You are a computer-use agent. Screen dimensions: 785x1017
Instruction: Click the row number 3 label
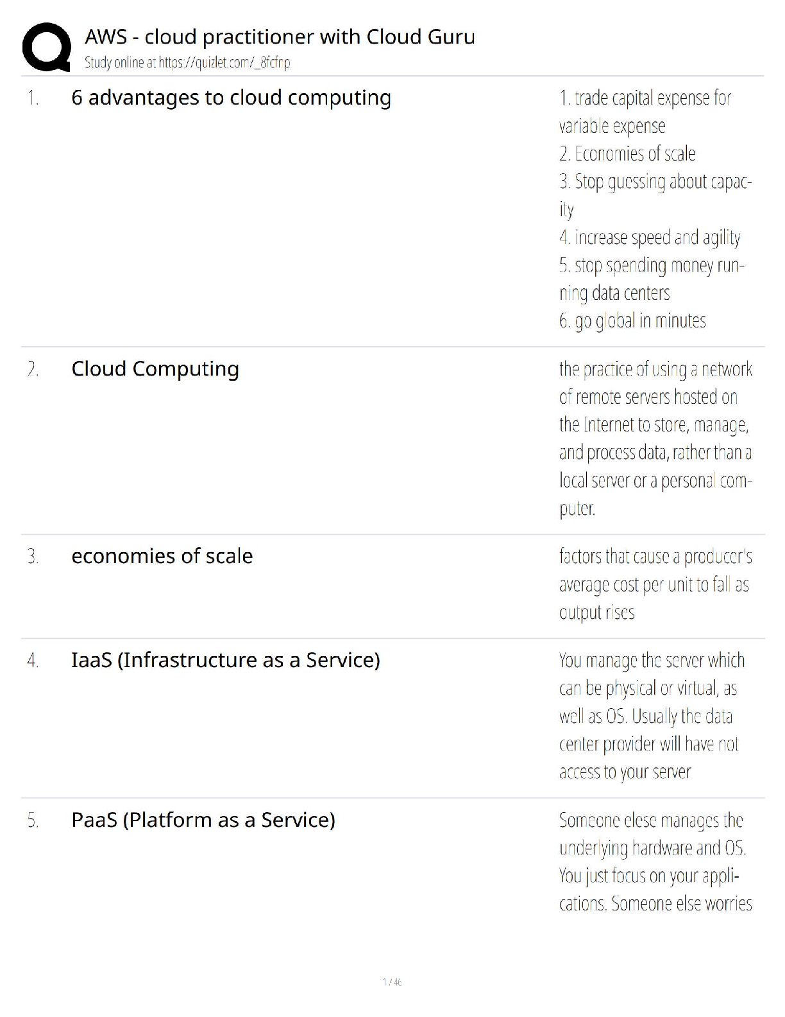[33, 557]
